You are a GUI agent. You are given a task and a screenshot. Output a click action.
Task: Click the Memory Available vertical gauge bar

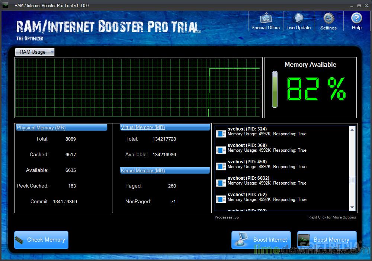(x=275, y=89)
